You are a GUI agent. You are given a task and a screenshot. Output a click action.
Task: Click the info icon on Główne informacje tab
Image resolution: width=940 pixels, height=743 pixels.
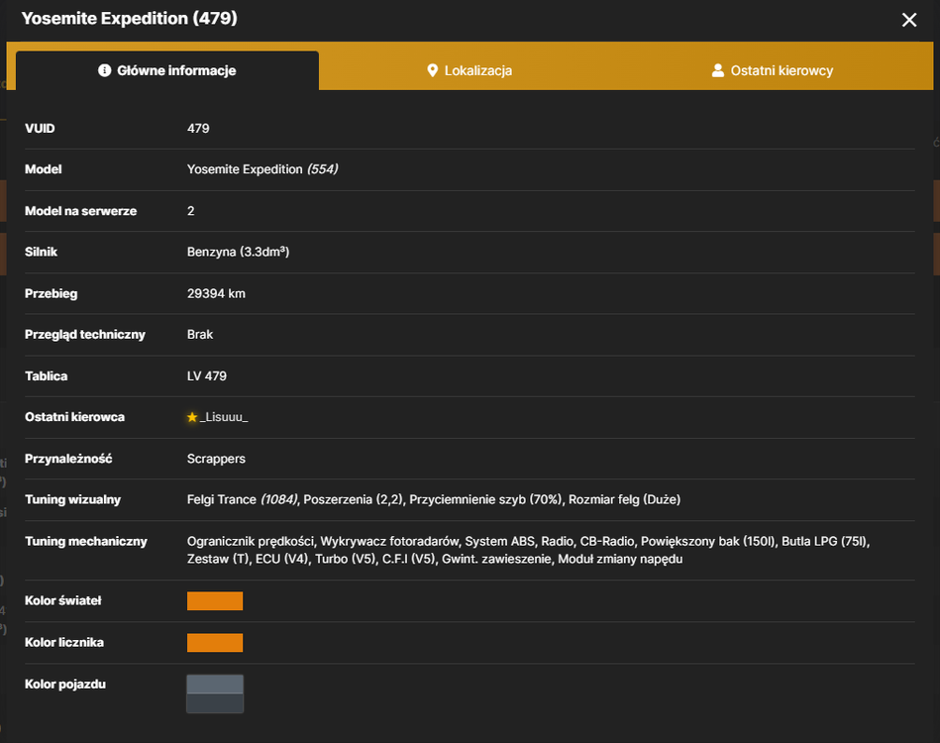click(x=104, y=70)
